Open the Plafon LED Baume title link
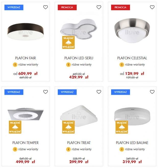This screenshot has height=168, width=158. tap(132, 143)
